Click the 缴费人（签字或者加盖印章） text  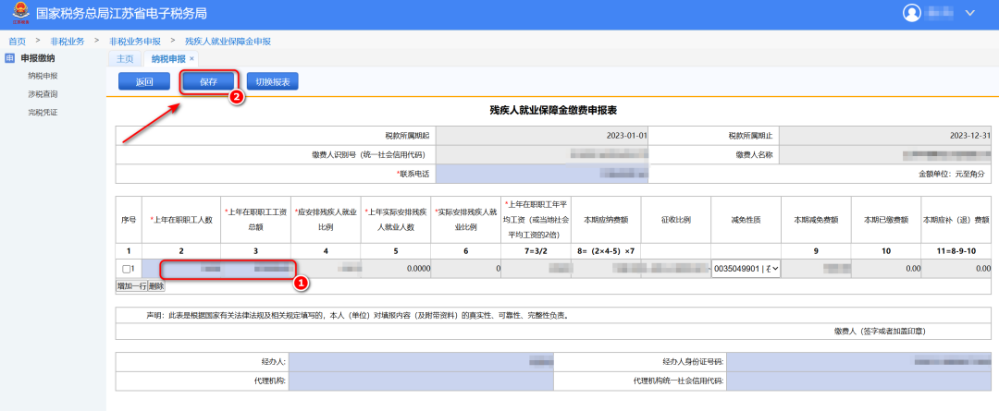pos(880,331)
